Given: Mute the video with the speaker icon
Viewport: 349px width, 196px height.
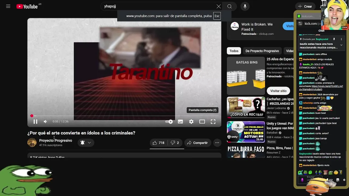Looking at the screenshot, I should (x=45, y=122).
